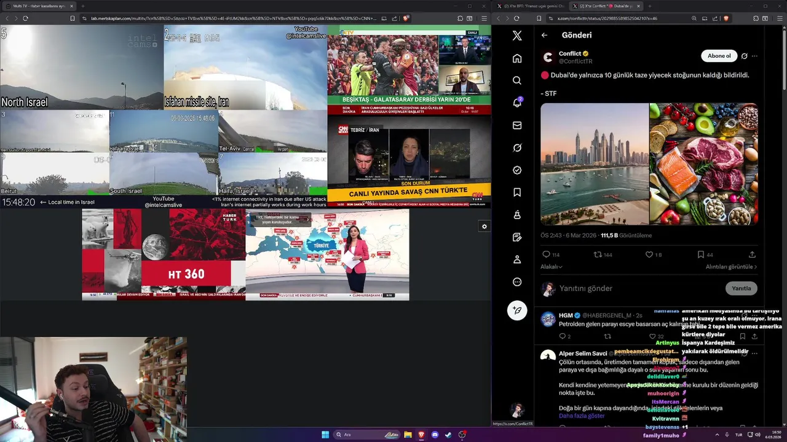
Task: Click the compose post feather button
Action: coord(517,310)
